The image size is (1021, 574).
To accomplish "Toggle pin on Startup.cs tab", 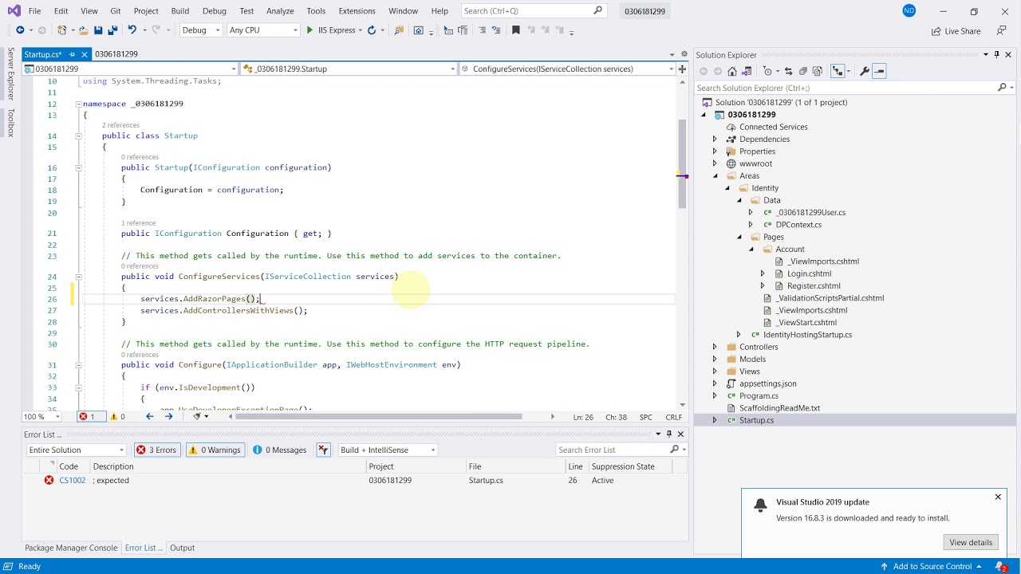I will [72, 54].
